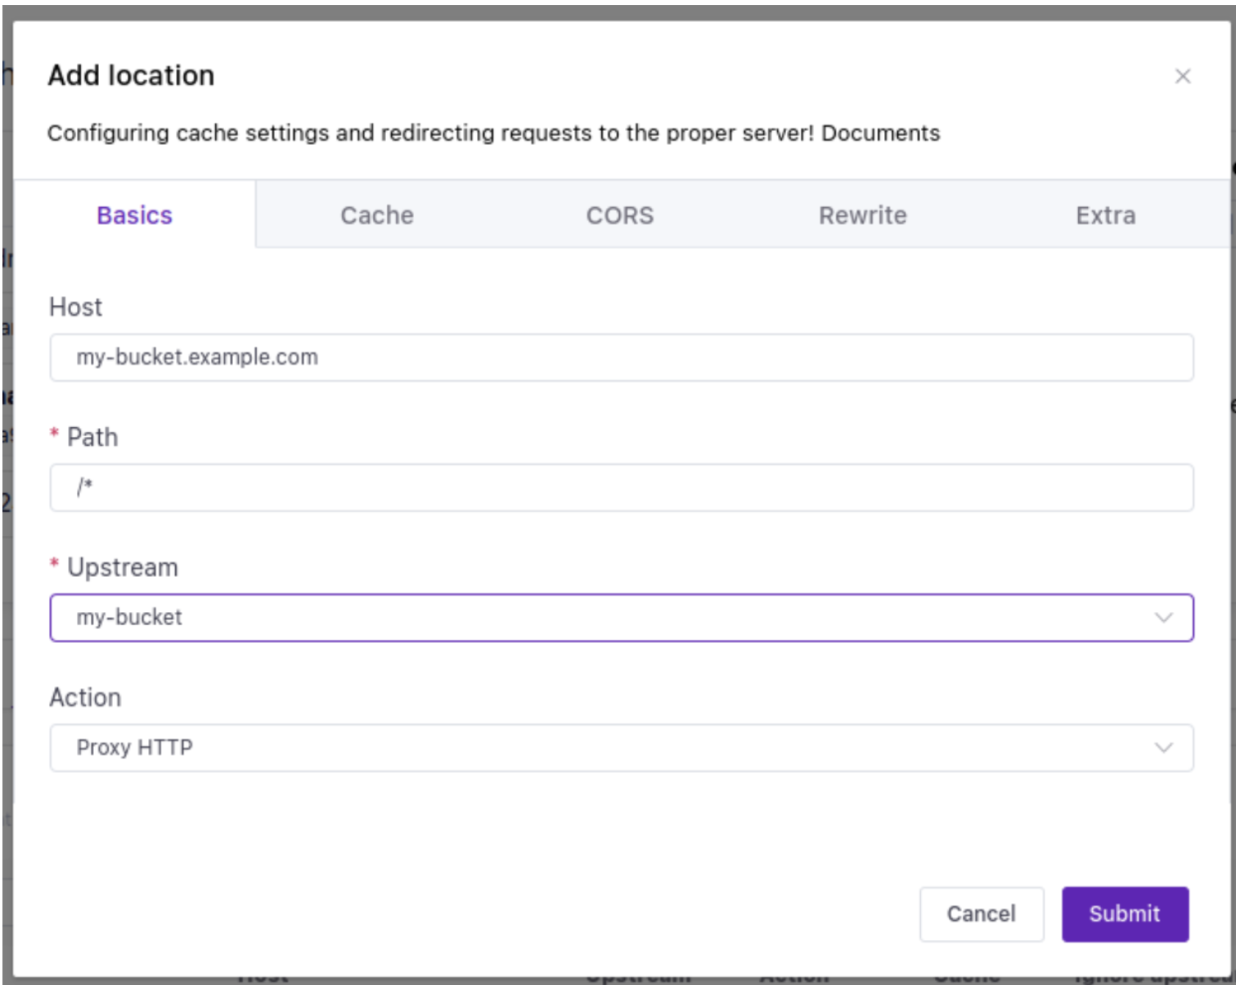The width and height of the screenshot is (1240, 985).
Task: Open the Documents link
Action: (881, 133)
